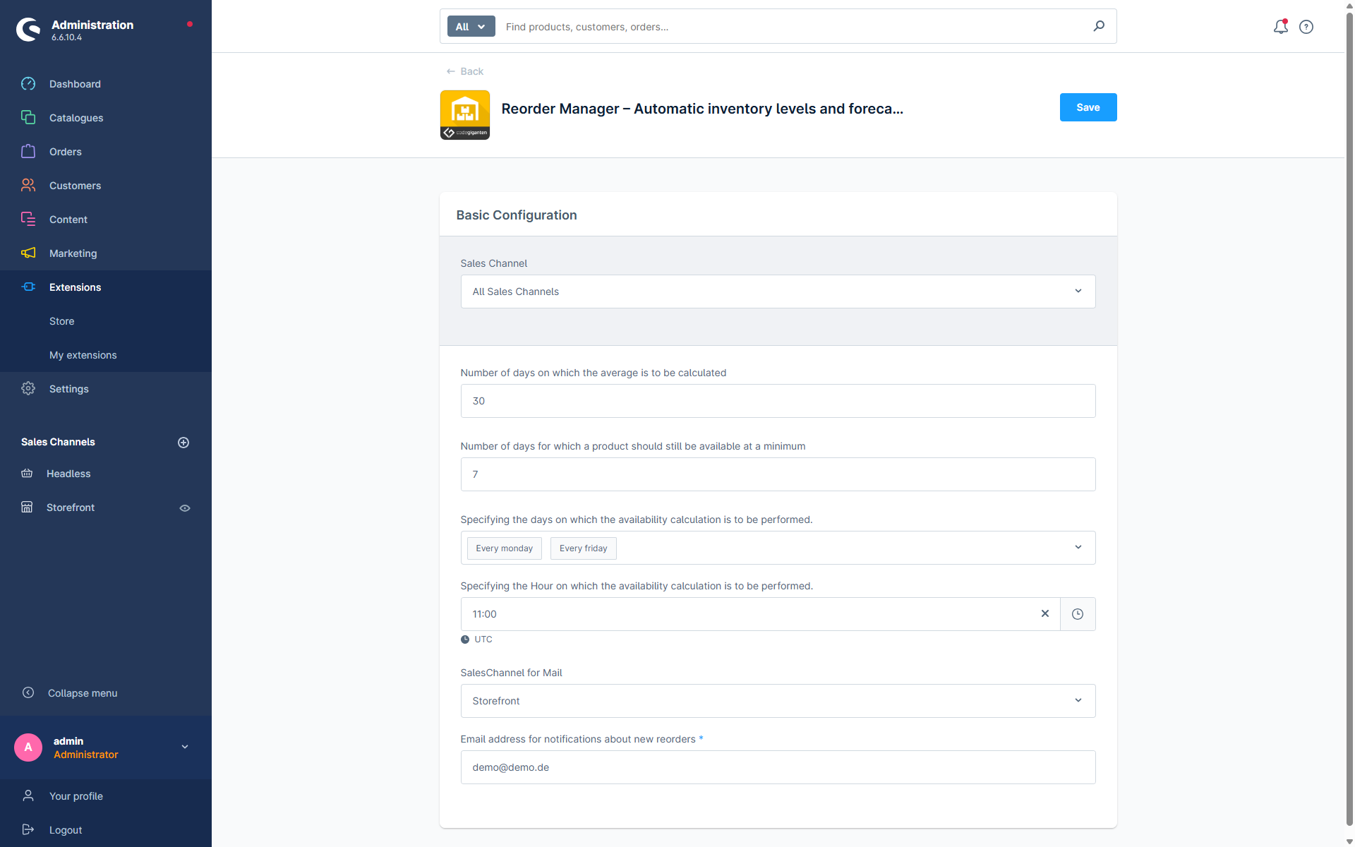Click the Sales Channels sidebar heading
Screen dimensions: 1355x847
coord(58,442)
